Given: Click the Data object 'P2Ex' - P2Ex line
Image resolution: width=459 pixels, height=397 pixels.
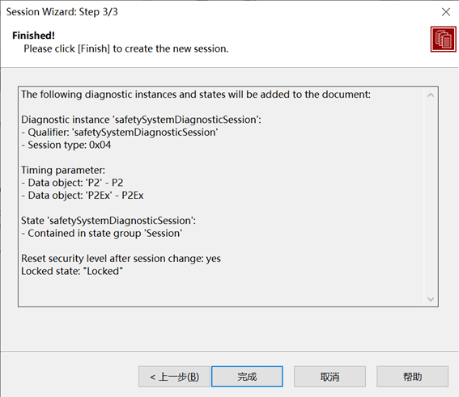Looking at the screenshot, I should [x=83, y=196].
